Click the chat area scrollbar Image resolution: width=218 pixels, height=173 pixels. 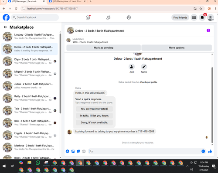(x=212, y=105)
